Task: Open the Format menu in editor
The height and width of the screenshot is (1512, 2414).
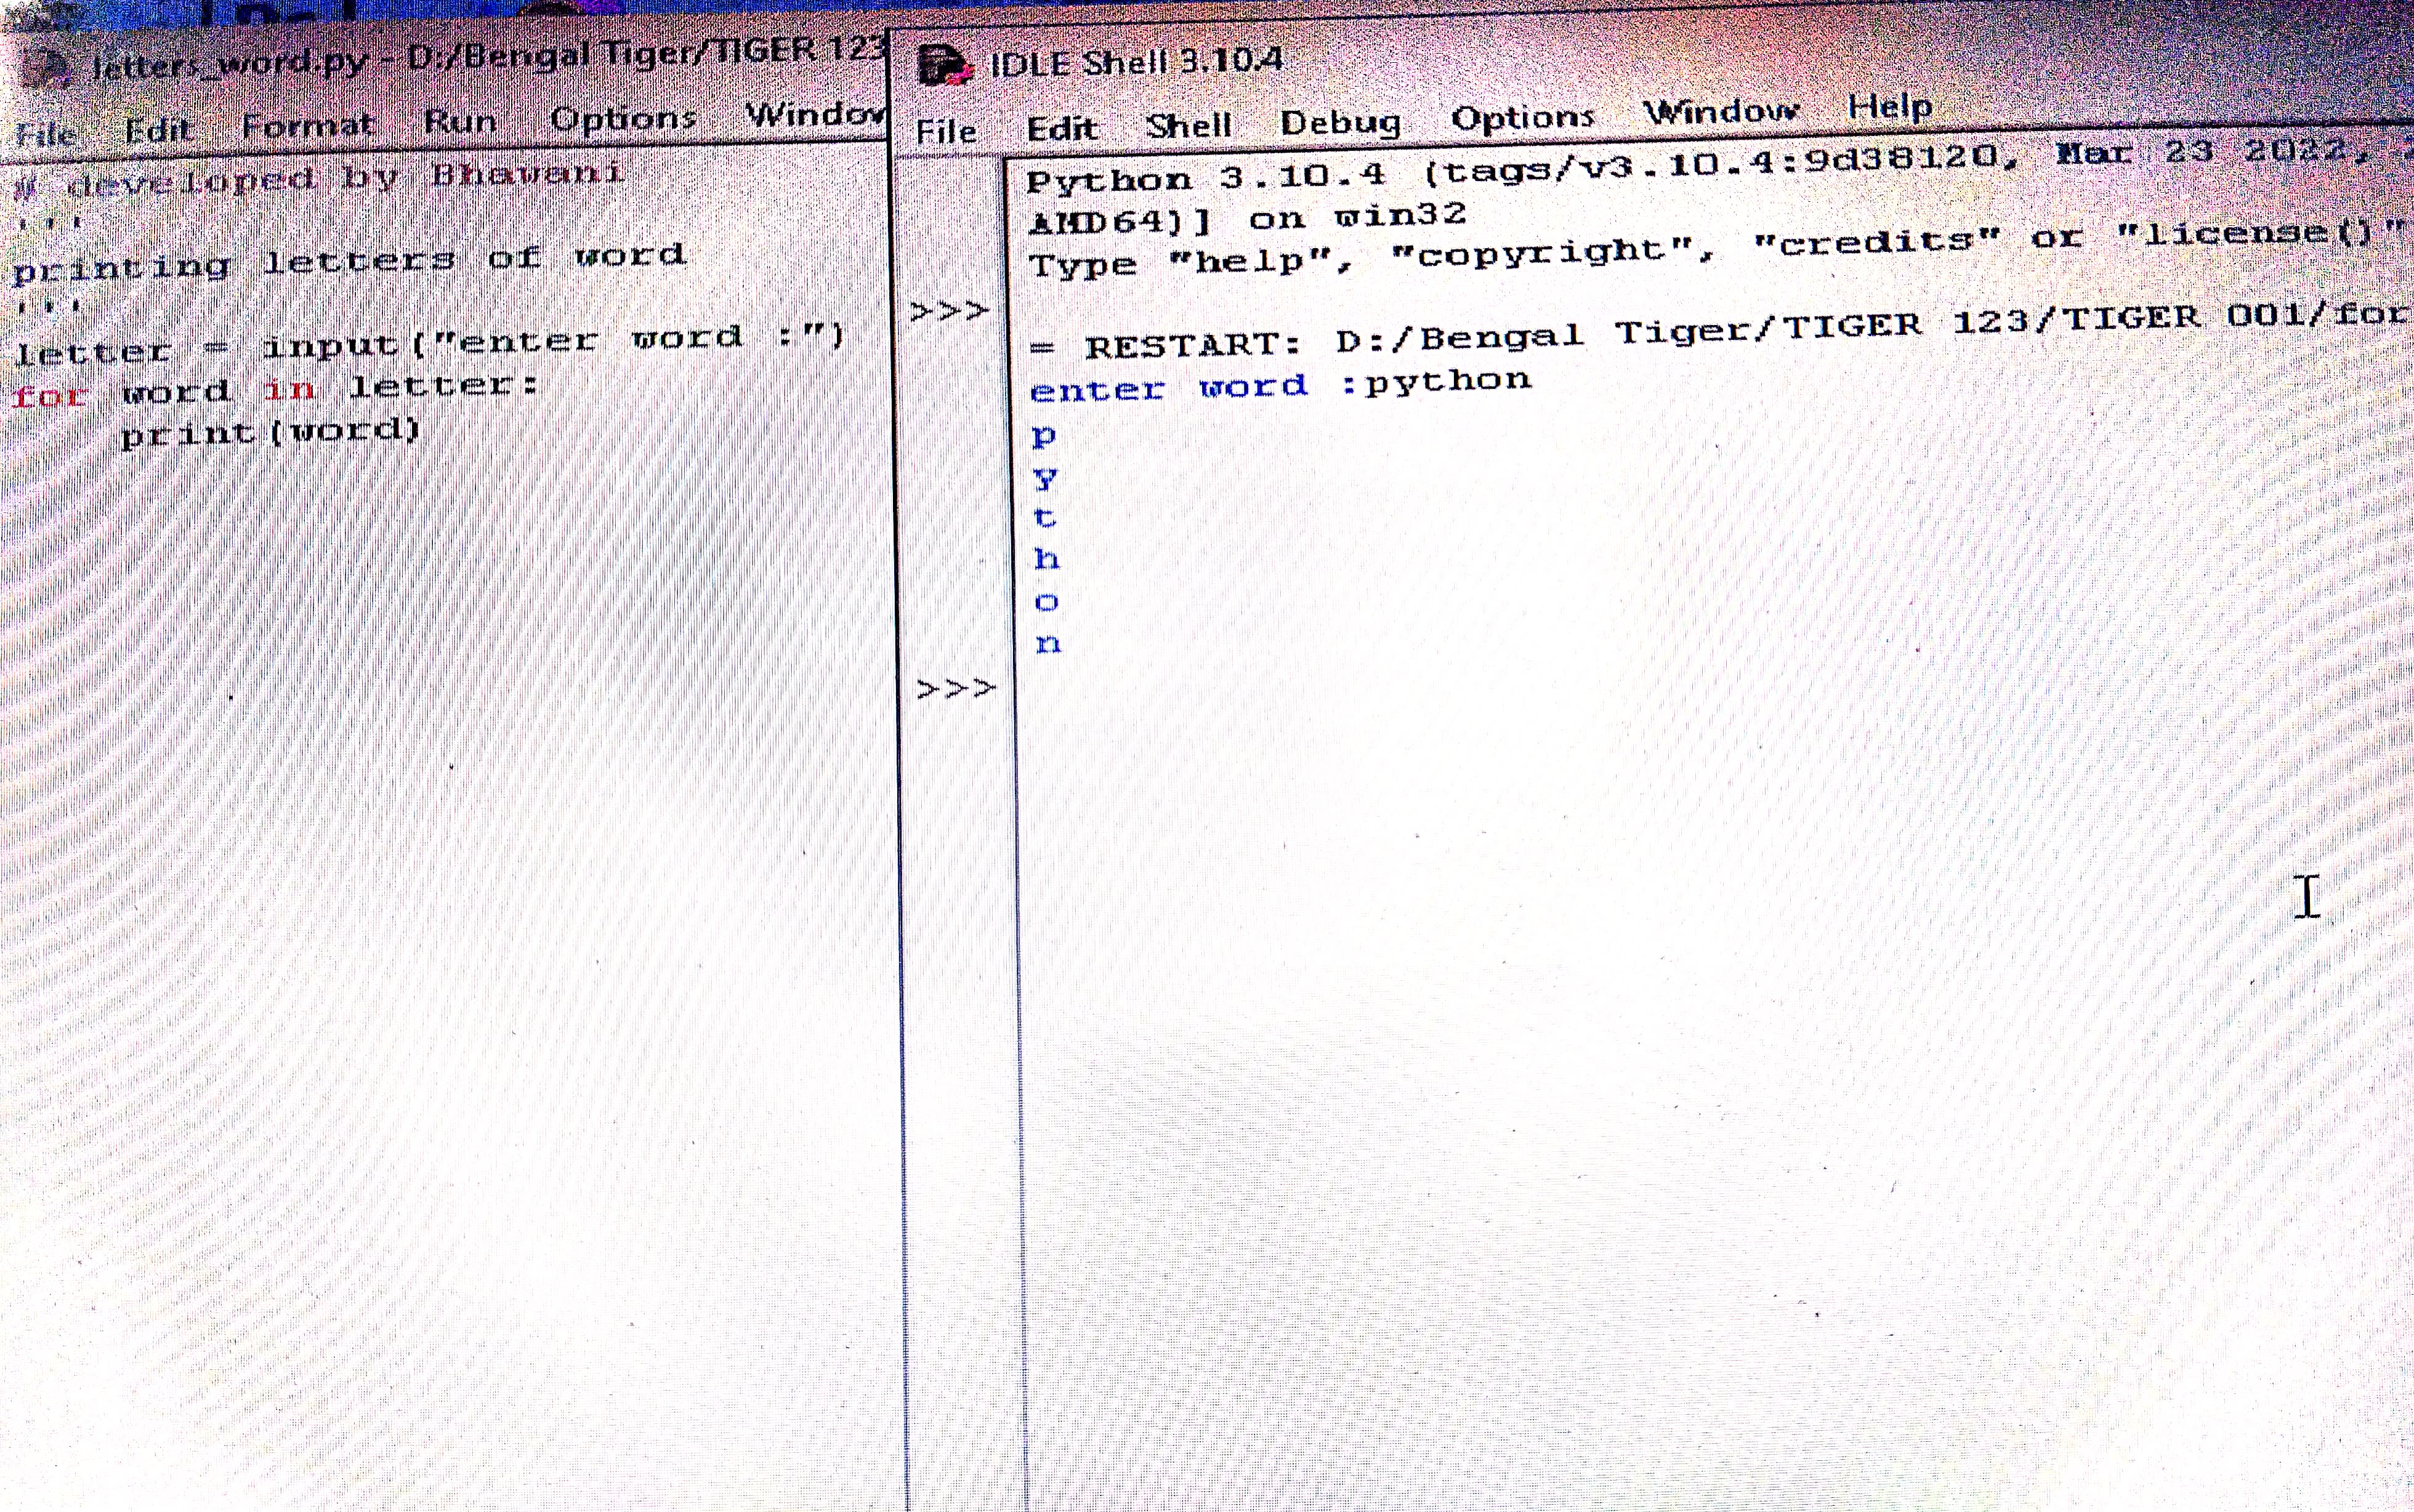Action: (308, 126)
